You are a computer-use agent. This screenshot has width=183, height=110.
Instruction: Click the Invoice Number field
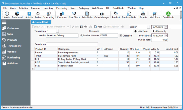click(x=109, y=35)
